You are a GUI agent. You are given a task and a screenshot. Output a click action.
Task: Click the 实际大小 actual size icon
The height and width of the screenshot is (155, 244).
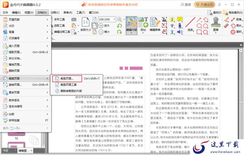point(85,22)
